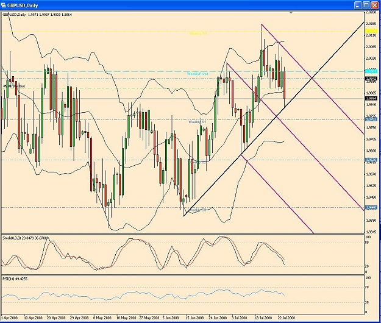Click the 1.9570 price axis value
Screen dimensions: 381x323
[371, 174]
